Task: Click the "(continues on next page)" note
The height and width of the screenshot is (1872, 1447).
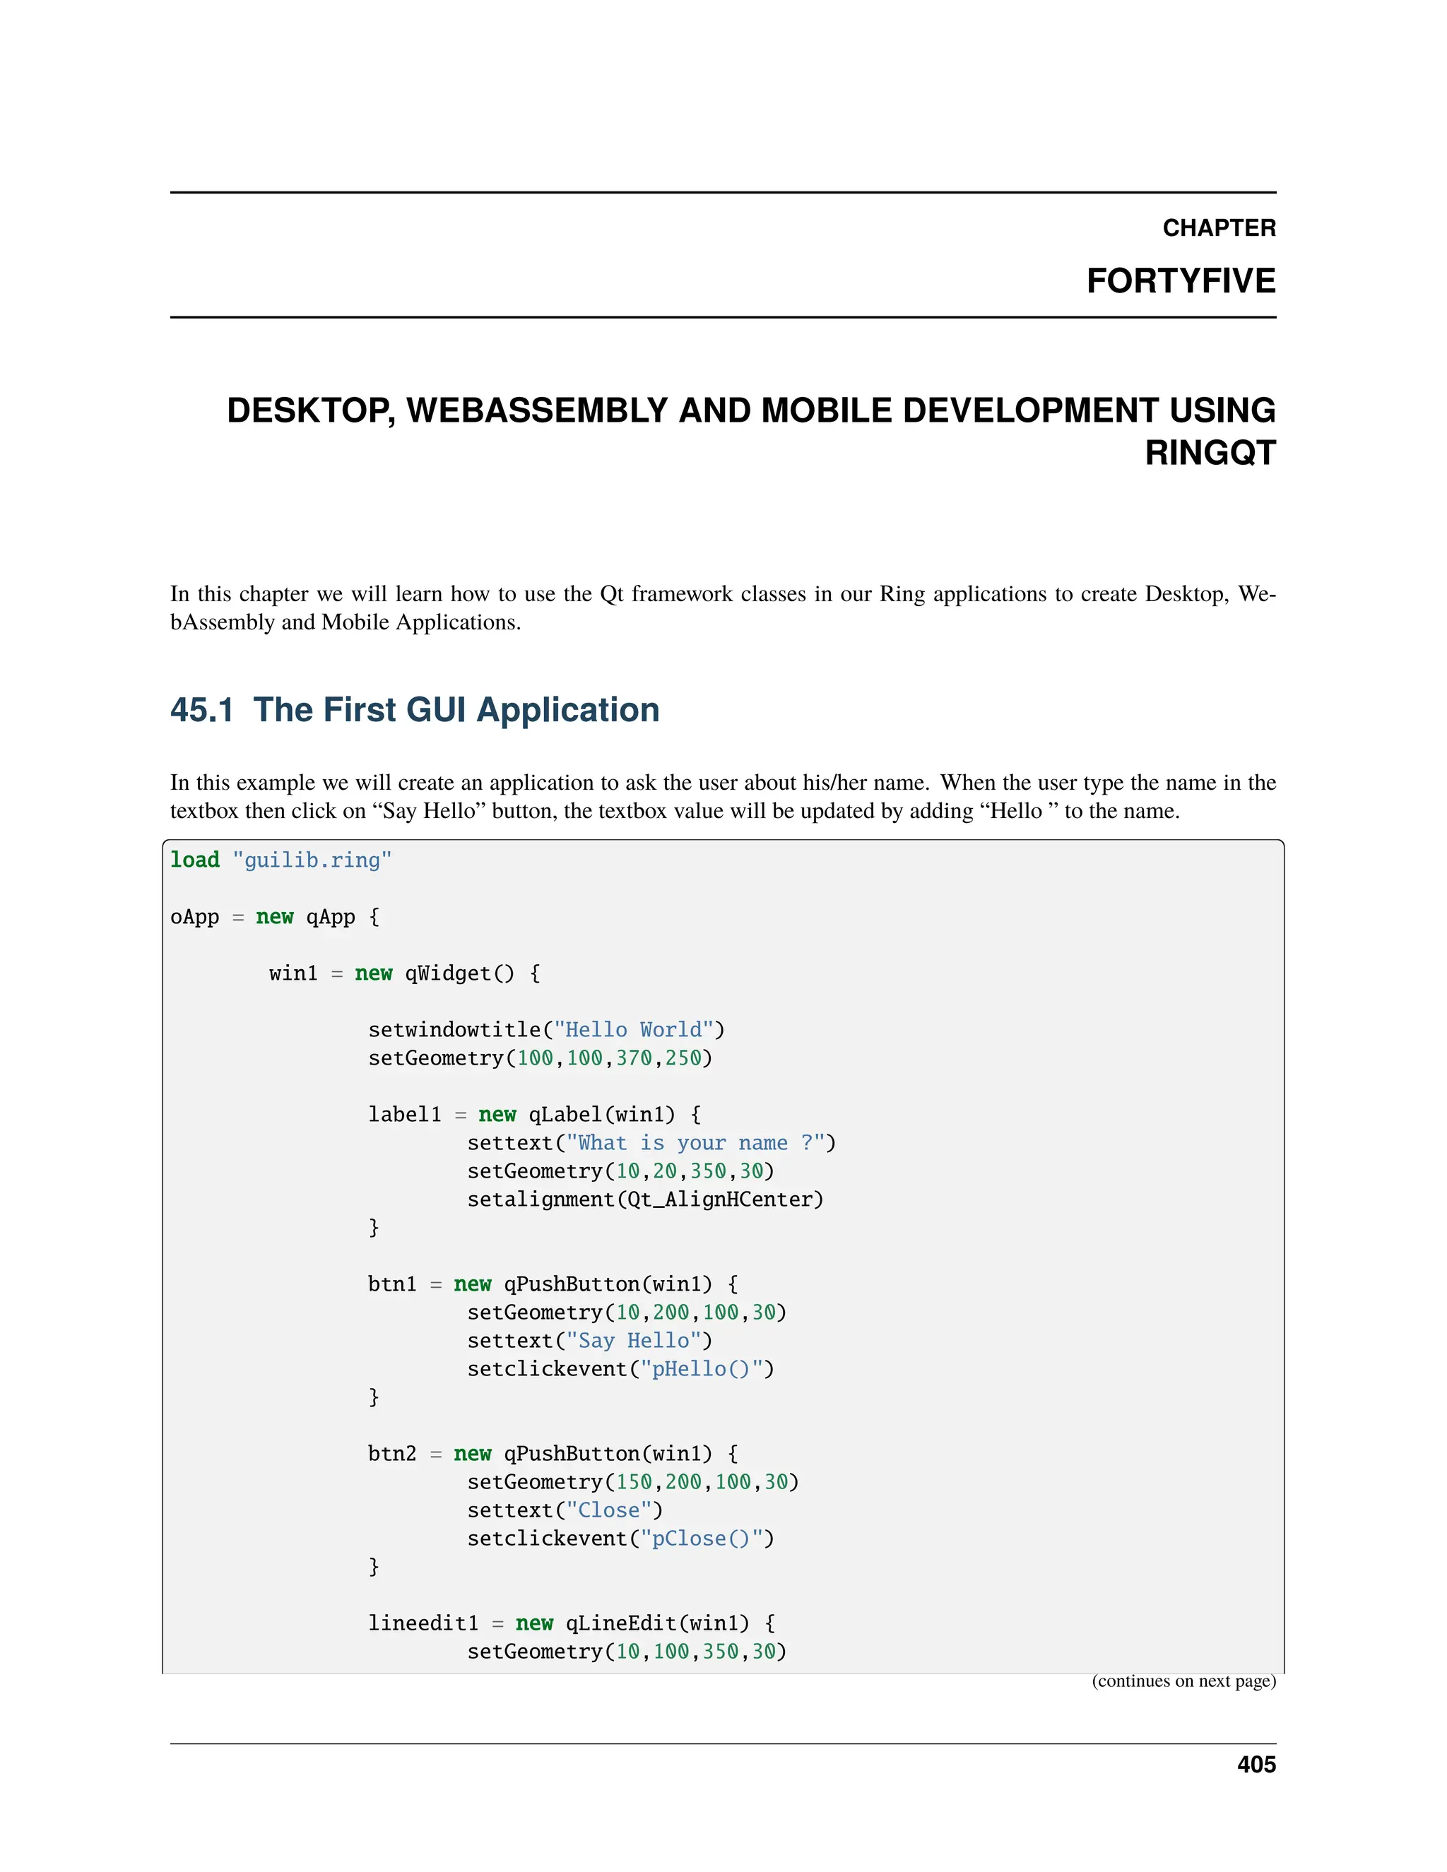Action: (x=1183, y=1681)
